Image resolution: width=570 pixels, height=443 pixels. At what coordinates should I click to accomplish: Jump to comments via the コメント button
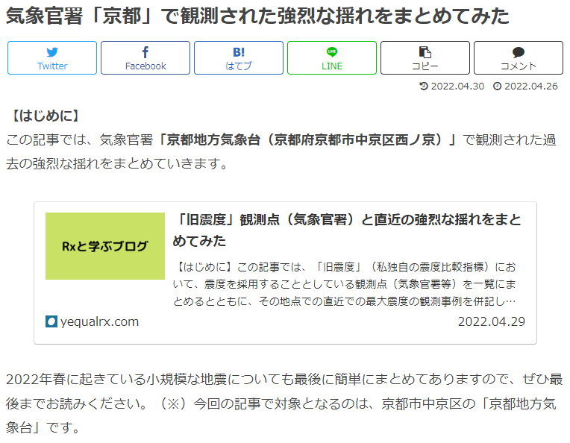point(519,57)
